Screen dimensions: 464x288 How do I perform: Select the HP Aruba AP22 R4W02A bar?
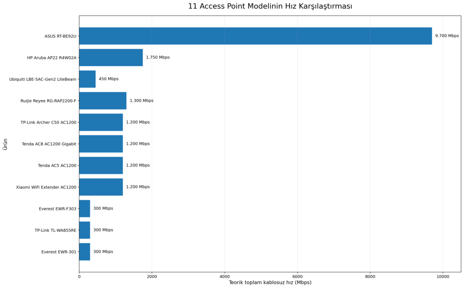tap(111, 58)
